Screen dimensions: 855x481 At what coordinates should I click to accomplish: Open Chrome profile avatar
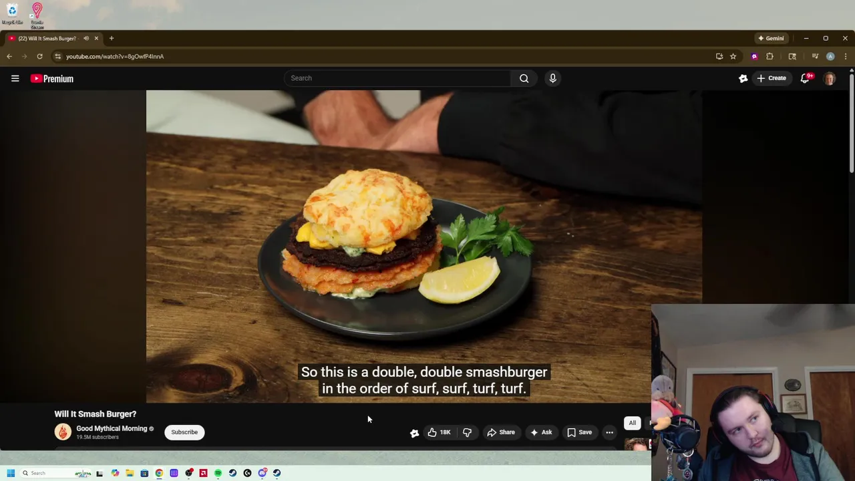(x=830, y=56)
